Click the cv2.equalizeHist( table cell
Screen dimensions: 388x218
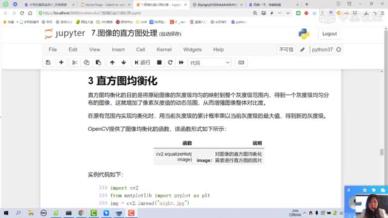coord(174,157)
